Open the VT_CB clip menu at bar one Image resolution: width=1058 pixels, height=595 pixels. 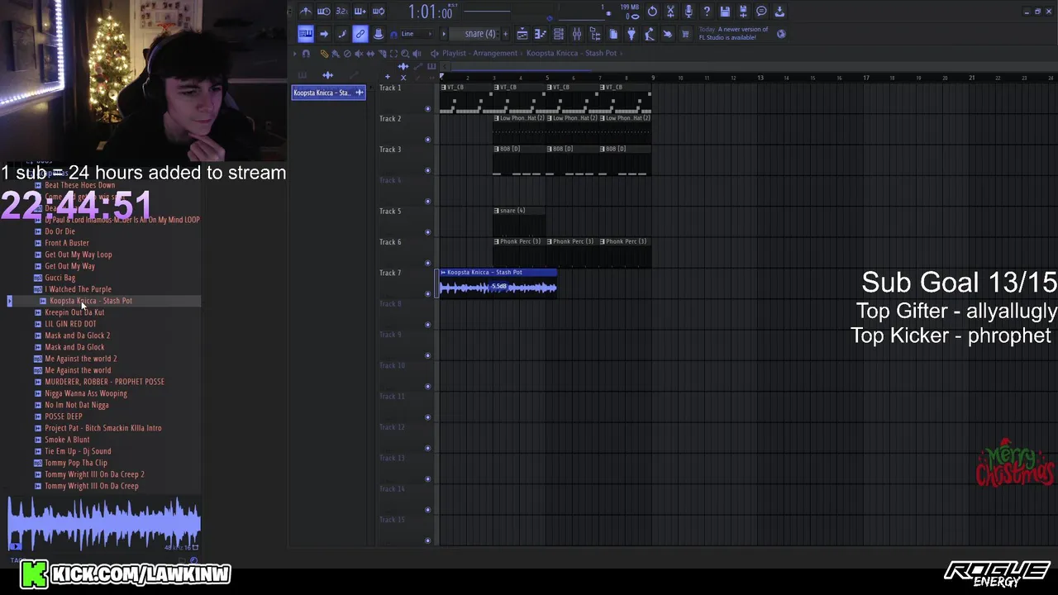(443, 88)
